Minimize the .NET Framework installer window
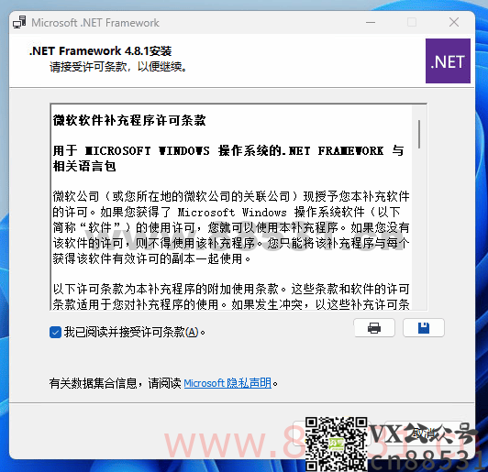 point(371,22)
